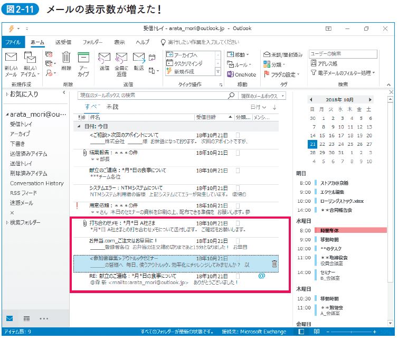Create a new mail with 新しいメール icon
The height and width of the screenshot is (339, 398).
pyautogui.click(x=11, y=57)
